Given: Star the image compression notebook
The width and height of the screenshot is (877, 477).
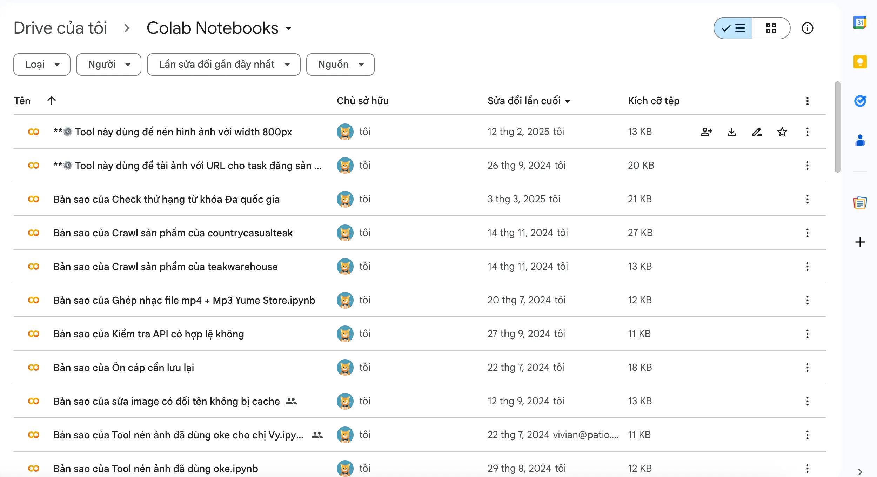Looking at the screenshot, I should tap(782, 132).
